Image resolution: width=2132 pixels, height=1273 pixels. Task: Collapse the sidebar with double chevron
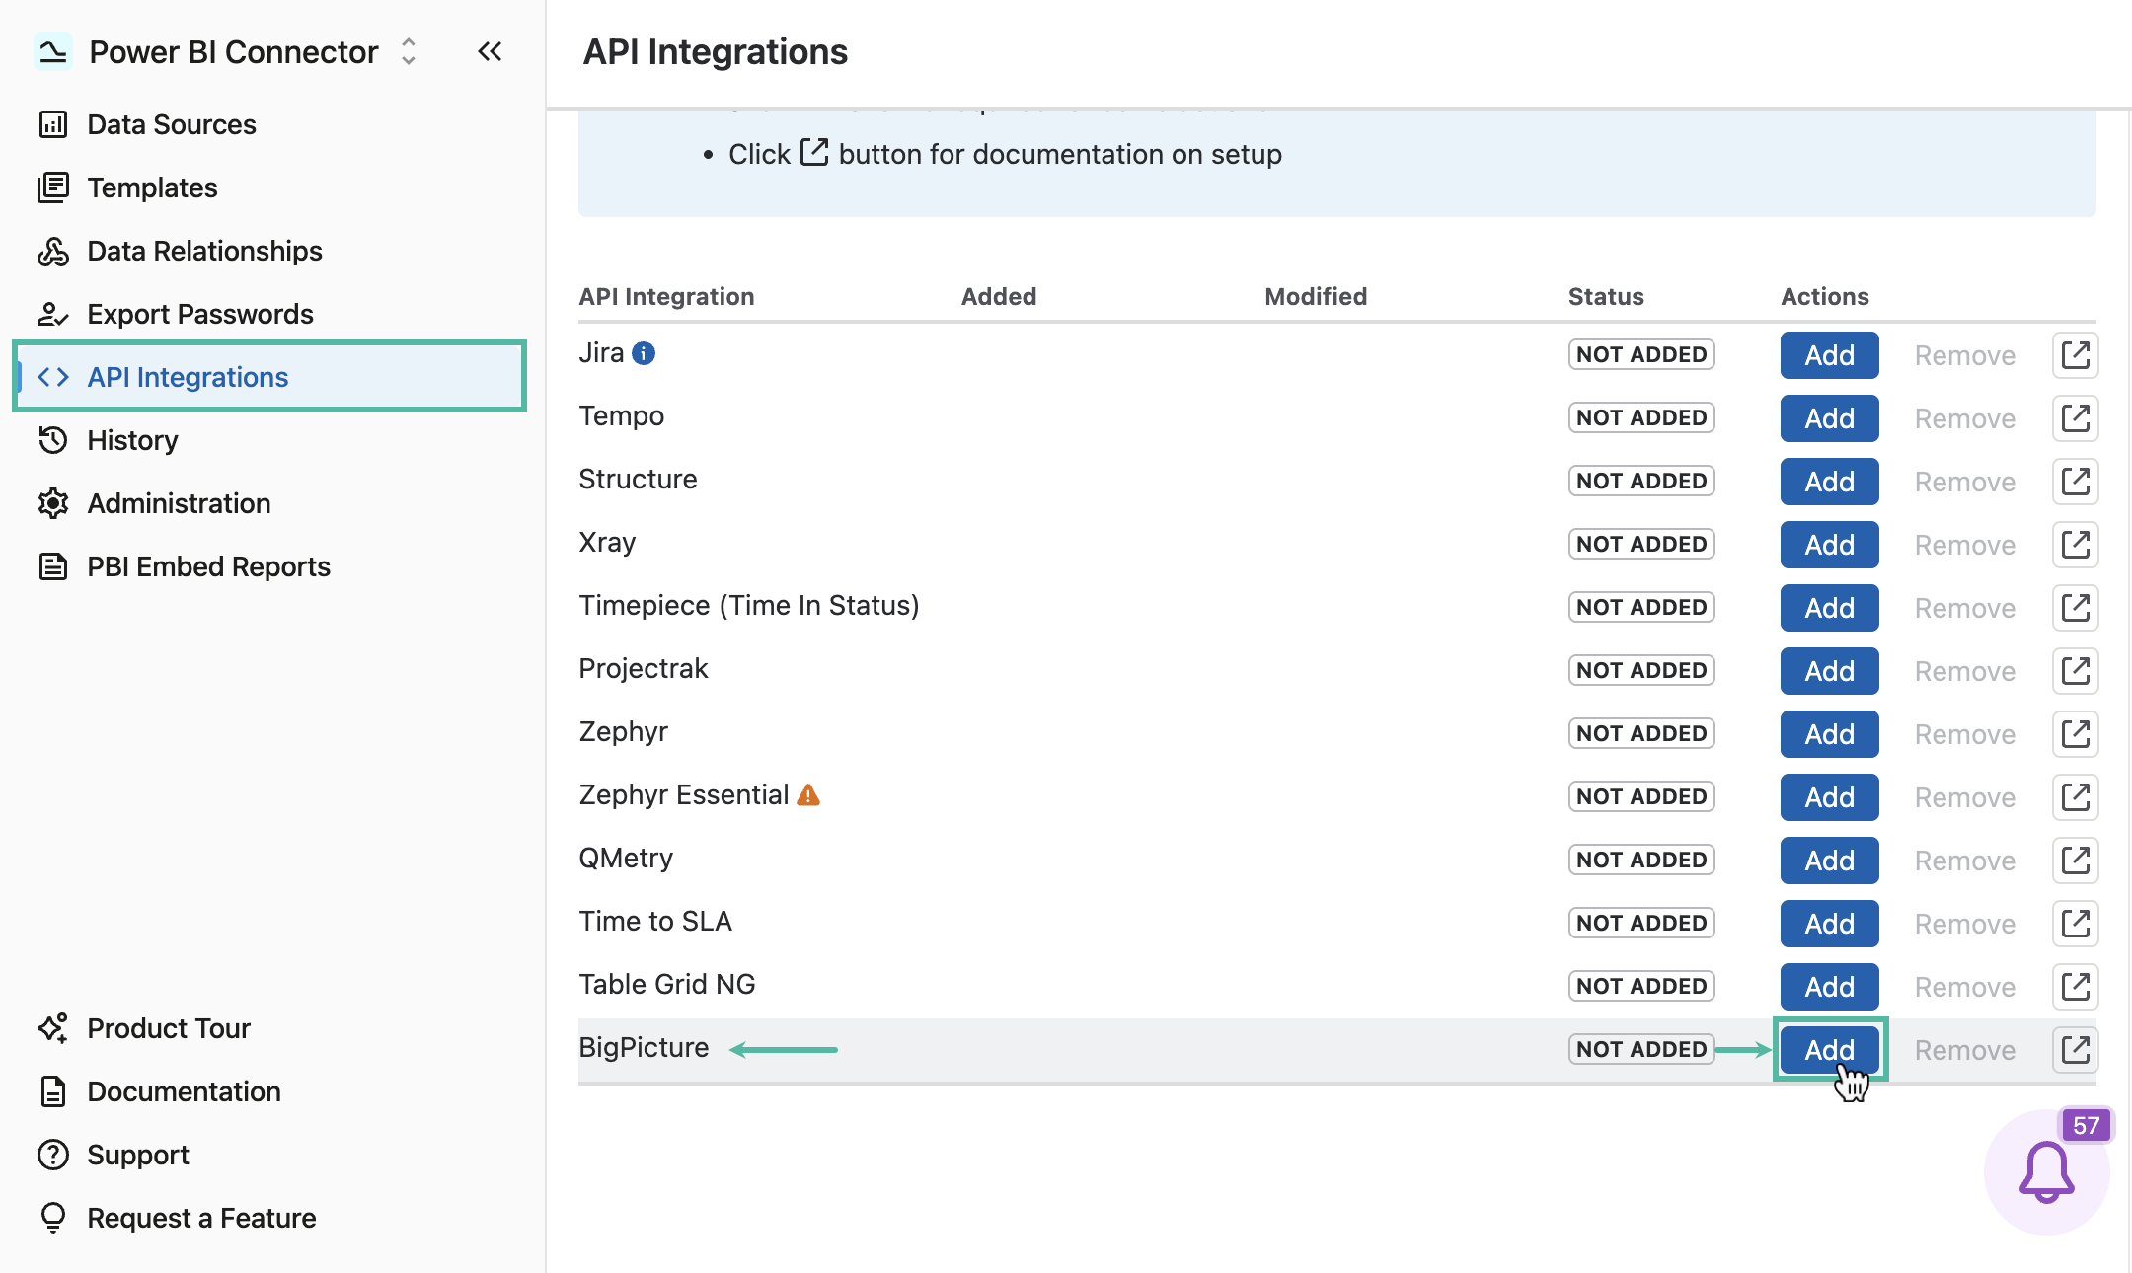490,51
